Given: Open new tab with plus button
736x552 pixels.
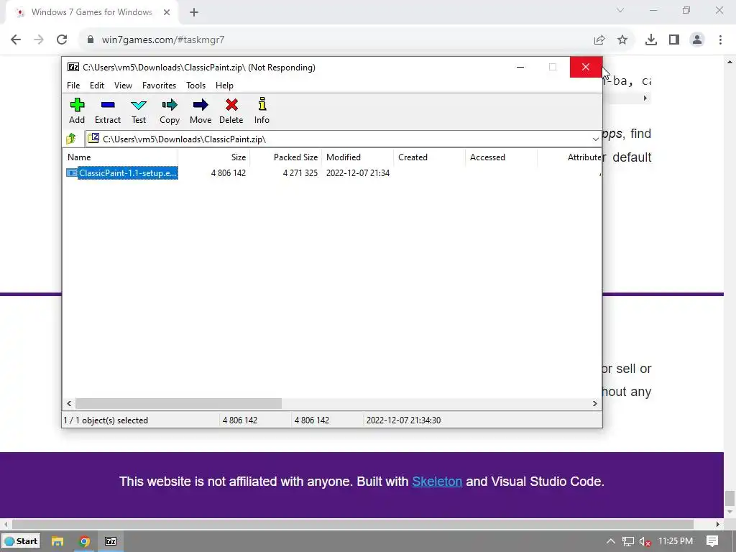Looking at the screenshot, I should (x=194, y=12).
